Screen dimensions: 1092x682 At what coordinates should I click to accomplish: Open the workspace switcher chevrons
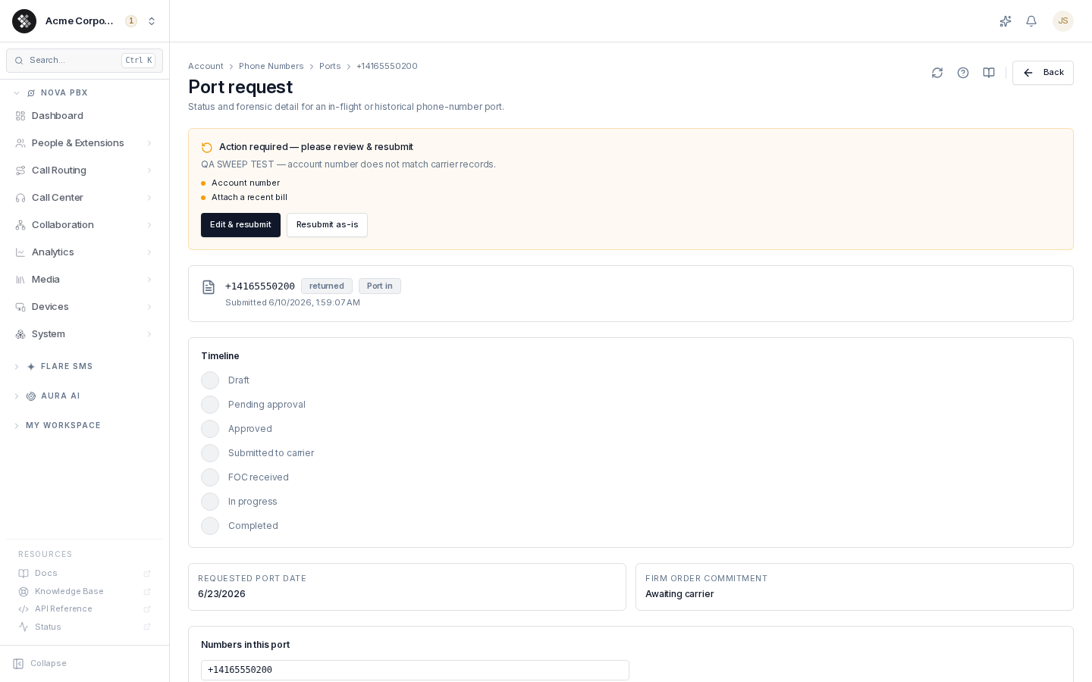[x=152, y=21]
